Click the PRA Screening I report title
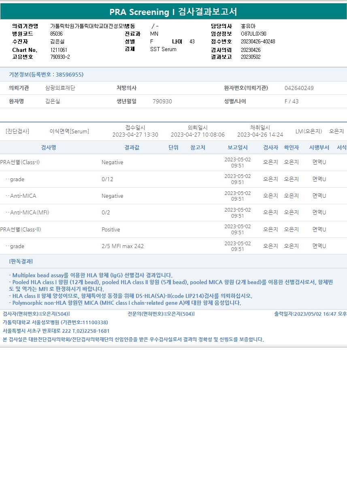Screen dimensions: 347x501 point(173,12)
